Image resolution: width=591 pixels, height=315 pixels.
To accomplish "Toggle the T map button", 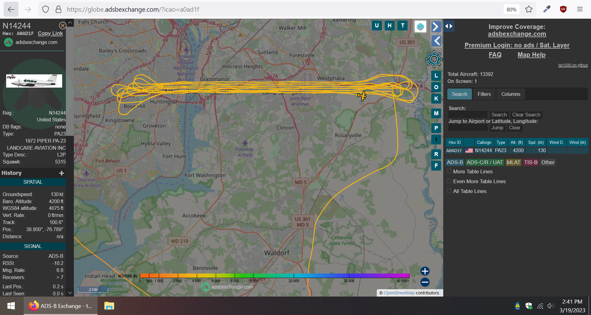I will click(403, 26).
